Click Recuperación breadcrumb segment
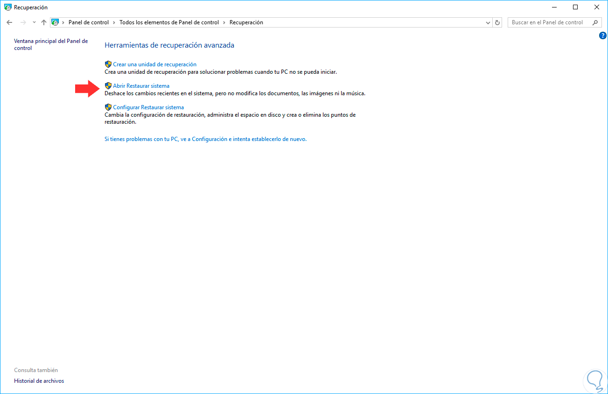Screen dimensions: 608x394 click(x=246, y=22)
